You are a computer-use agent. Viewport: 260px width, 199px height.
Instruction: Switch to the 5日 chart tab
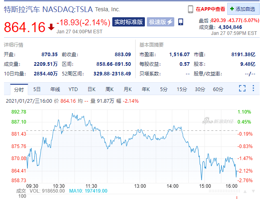37,89
